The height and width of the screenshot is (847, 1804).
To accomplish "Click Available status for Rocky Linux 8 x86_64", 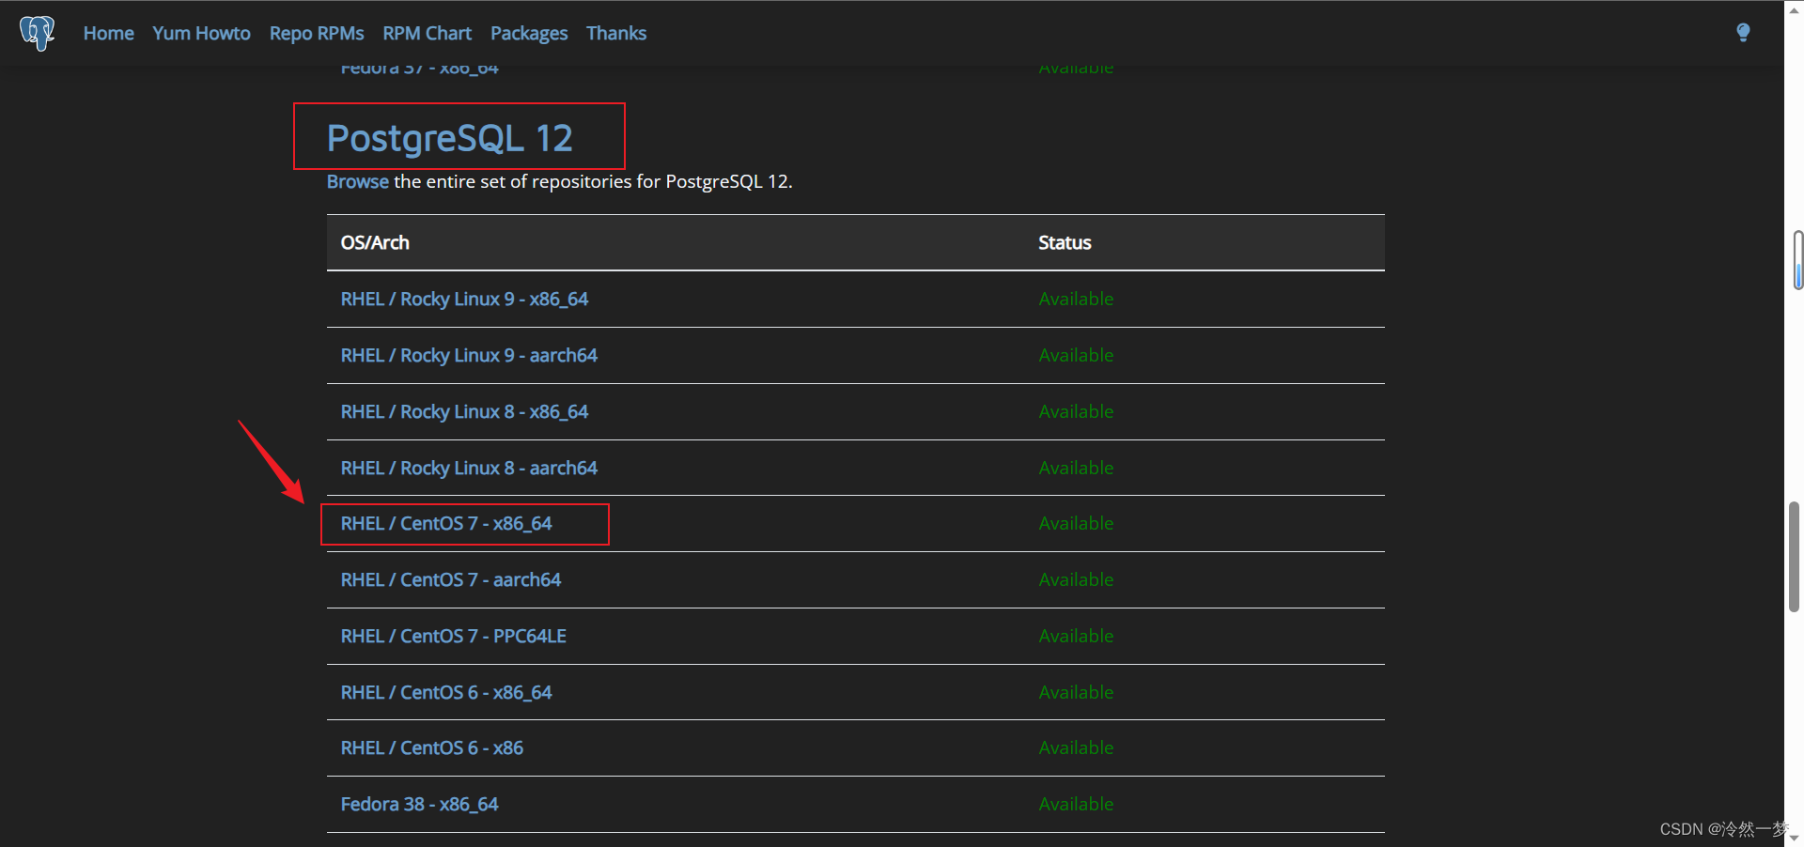I will coord(1076,411).
